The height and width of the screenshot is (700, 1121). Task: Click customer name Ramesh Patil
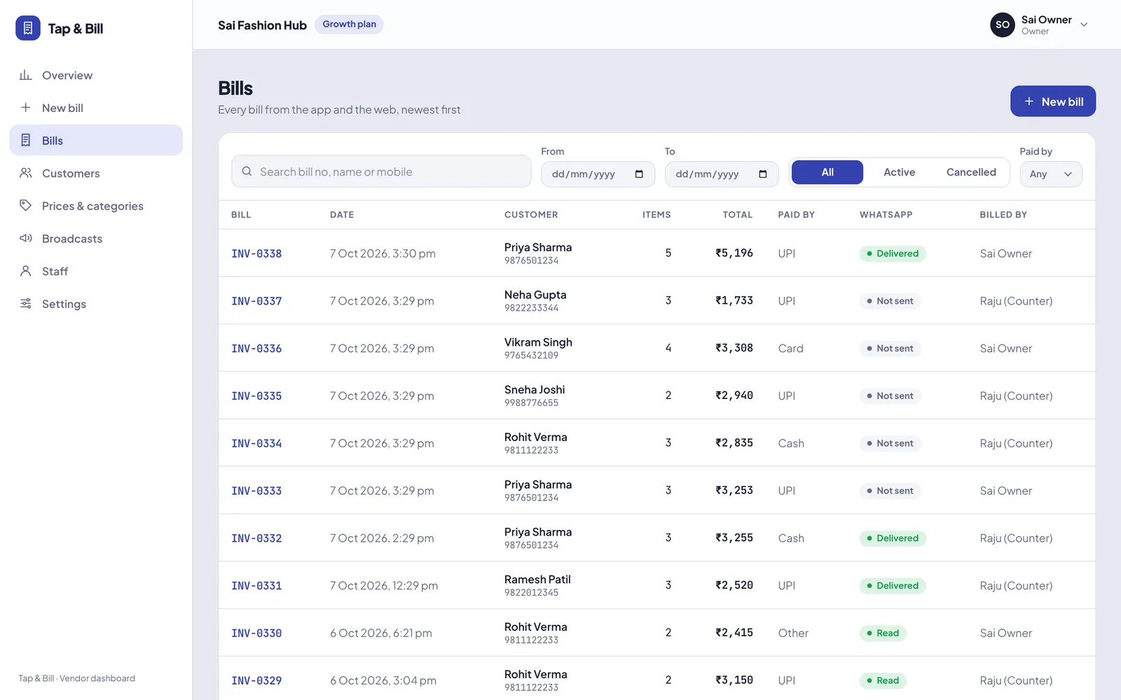tap(537, 580)
